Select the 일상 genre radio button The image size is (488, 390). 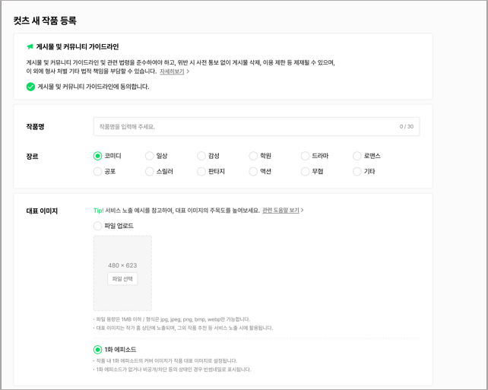pyautogui.click(x=150, y=156)
